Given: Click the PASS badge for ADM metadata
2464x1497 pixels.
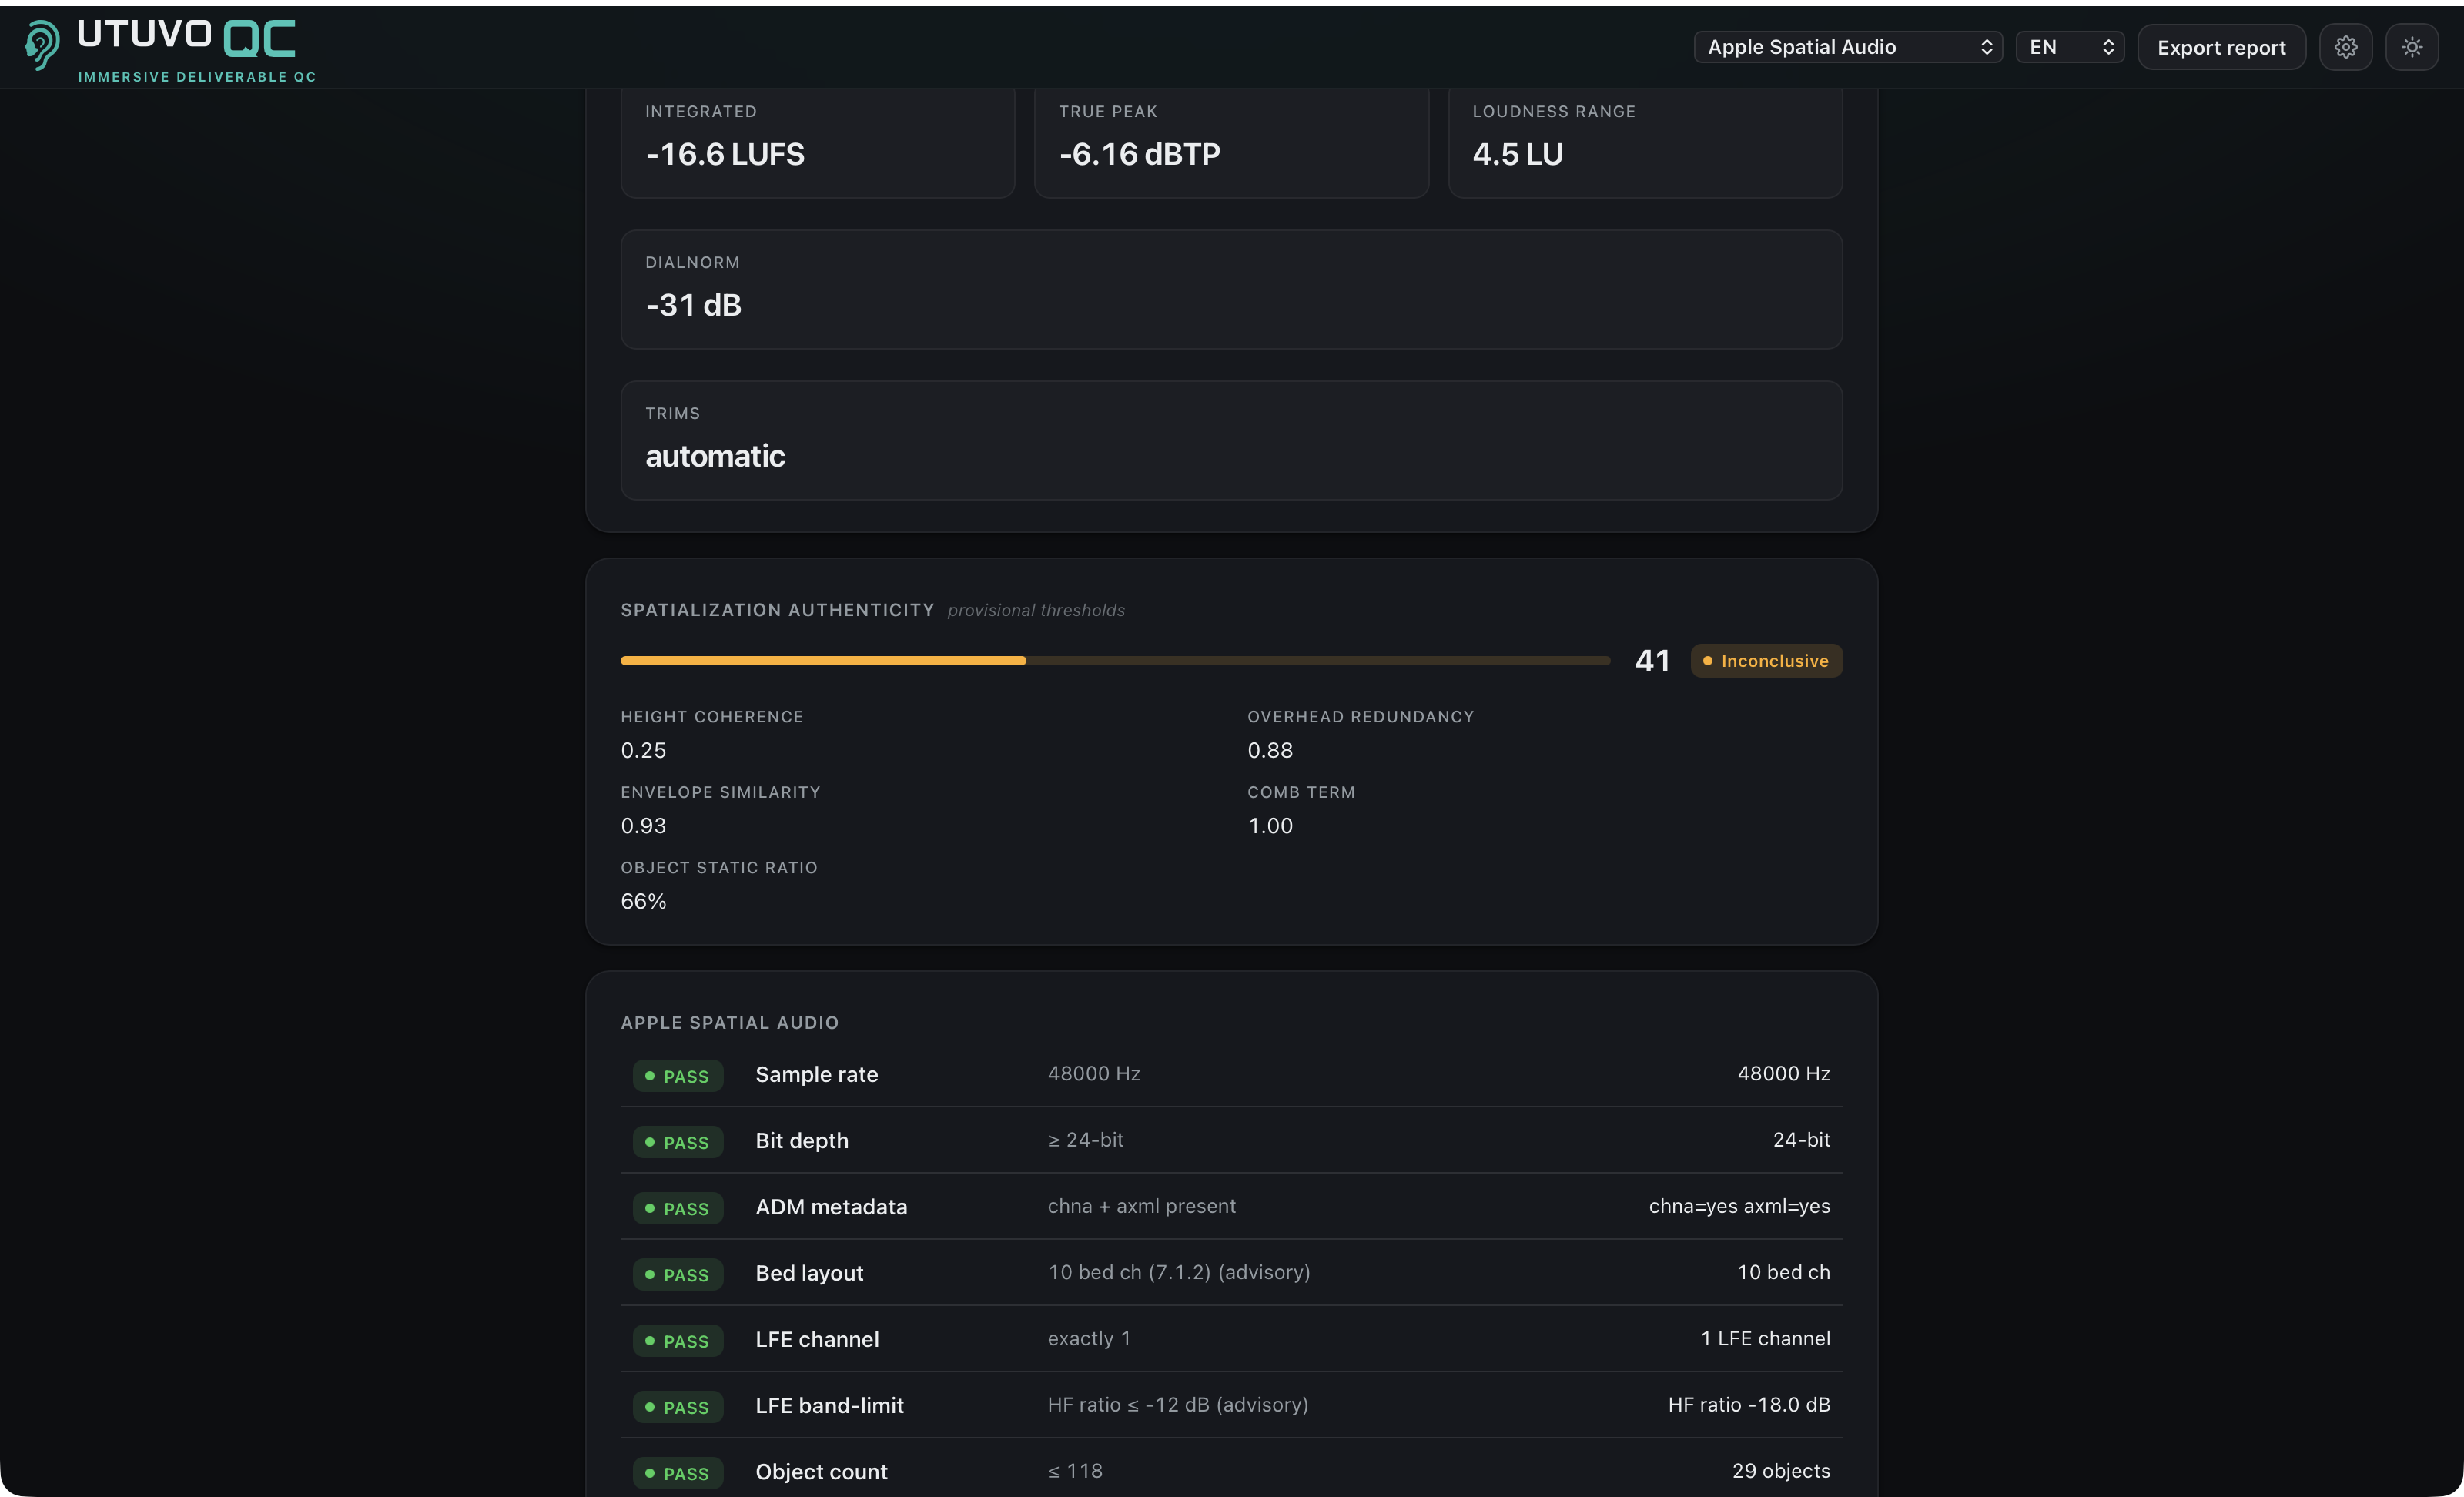Looking at the screenshot, I should 677,1208.
